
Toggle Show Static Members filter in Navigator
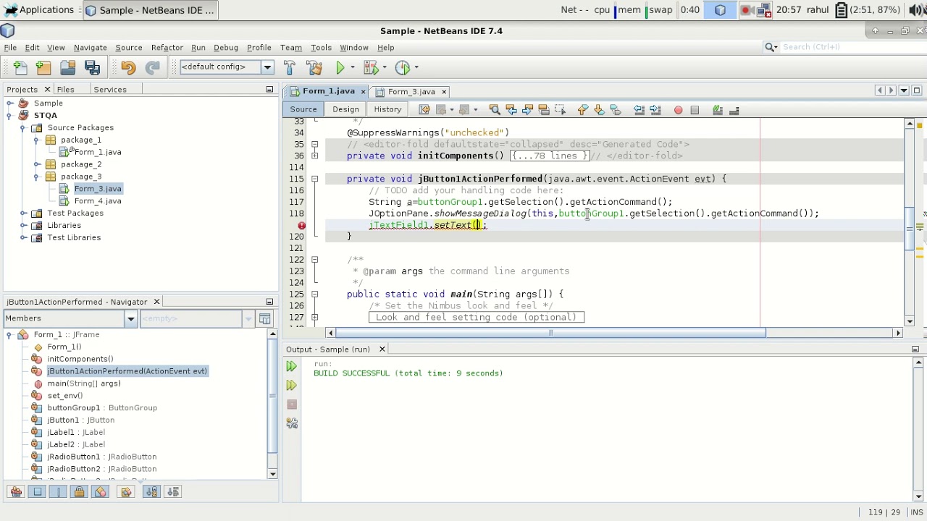pyautogui.click(x=59, y=492)
